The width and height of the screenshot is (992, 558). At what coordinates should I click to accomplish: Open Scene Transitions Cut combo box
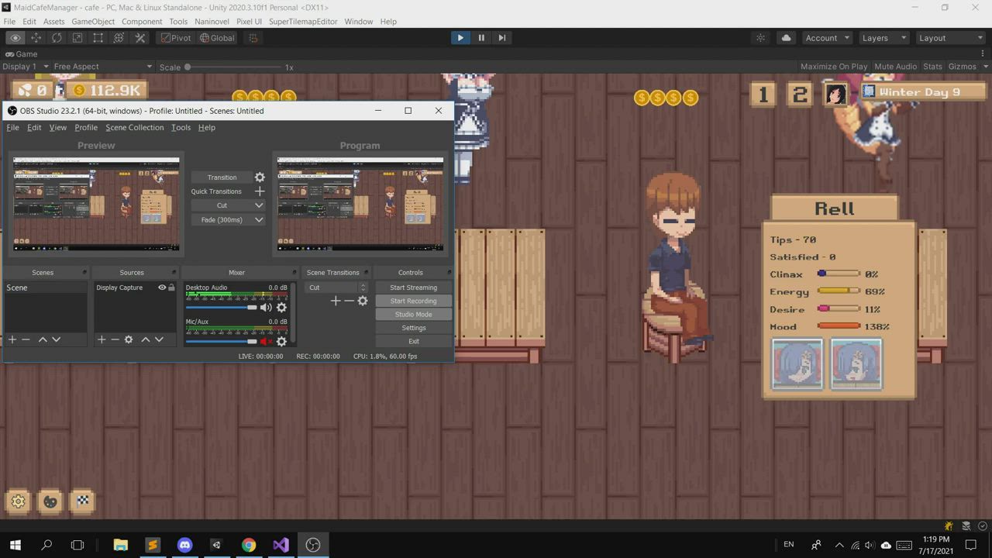337,288
